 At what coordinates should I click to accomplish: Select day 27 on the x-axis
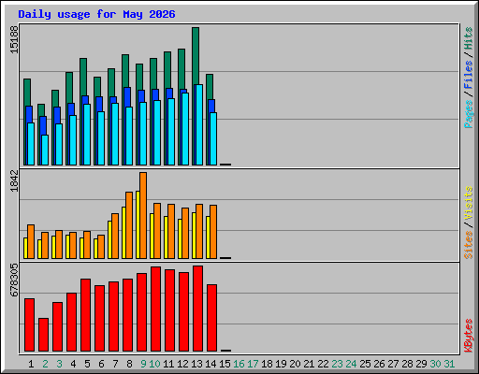pyautogui.click(x=393, y=364)
